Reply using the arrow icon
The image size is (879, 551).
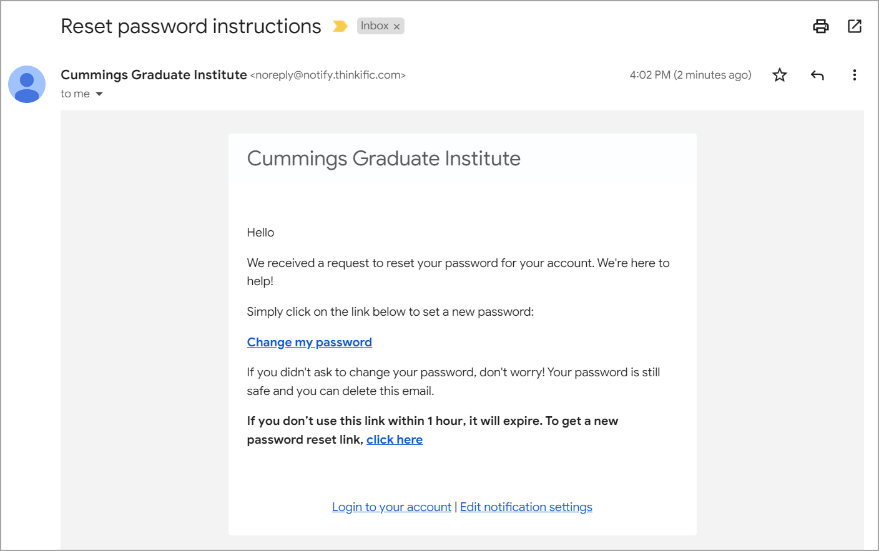817,75
